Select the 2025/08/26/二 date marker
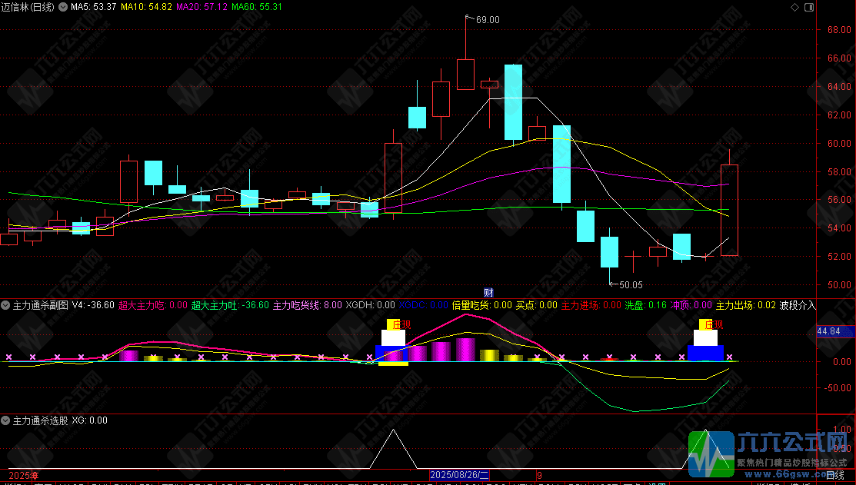856x485 pixels. pos(459,475)
